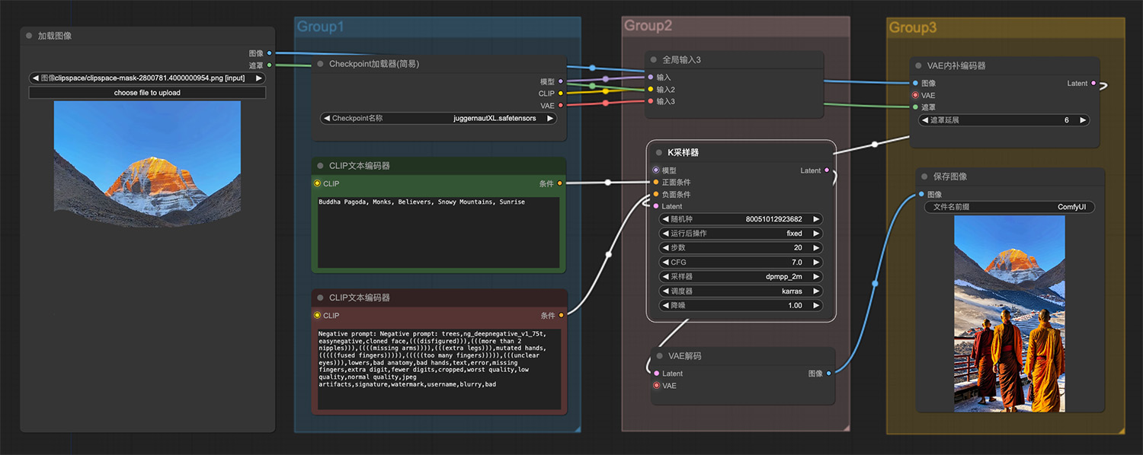Click the Latent output socket on VAE内补编码器
This screenshot has width=1143, height=455.
(x=1093, y=84)
